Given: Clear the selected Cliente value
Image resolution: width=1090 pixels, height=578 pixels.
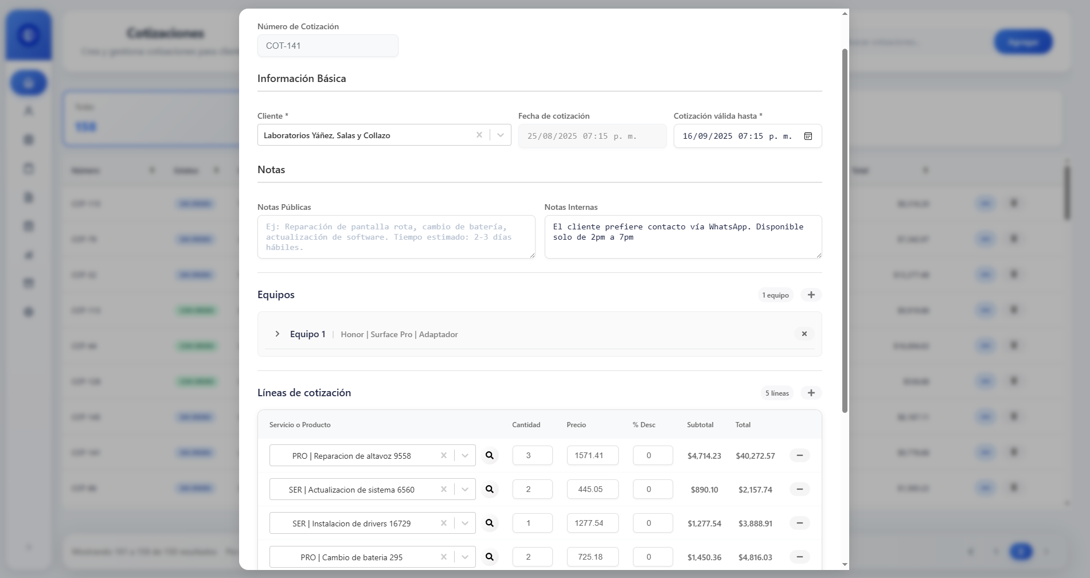Looking at the screenshot, I should click(x=479, y=135).
